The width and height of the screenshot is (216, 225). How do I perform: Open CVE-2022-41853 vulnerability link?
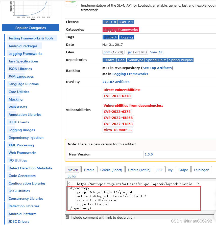click(118, 124)
